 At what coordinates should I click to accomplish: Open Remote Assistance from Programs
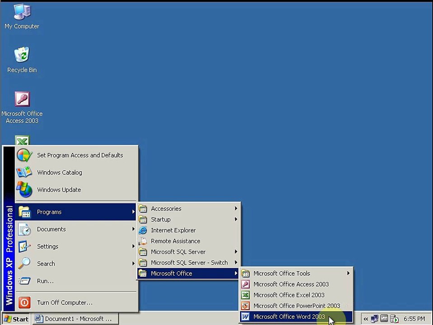tap(188, 241)
